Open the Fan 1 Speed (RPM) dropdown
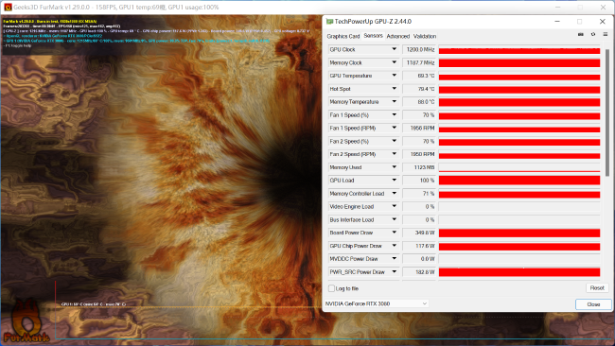 coord(394,128)
